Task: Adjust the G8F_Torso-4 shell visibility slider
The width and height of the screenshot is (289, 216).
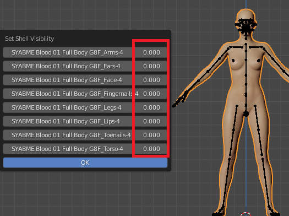Action: click(x=85, y=149)
